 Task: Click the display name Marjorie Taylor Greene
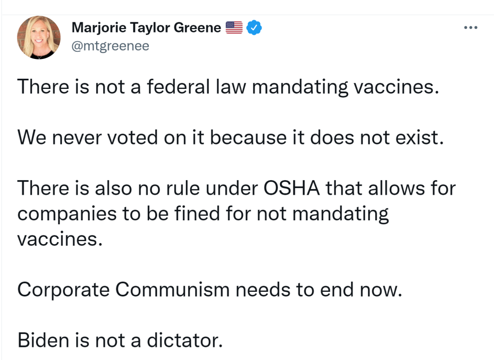[146, 28]
